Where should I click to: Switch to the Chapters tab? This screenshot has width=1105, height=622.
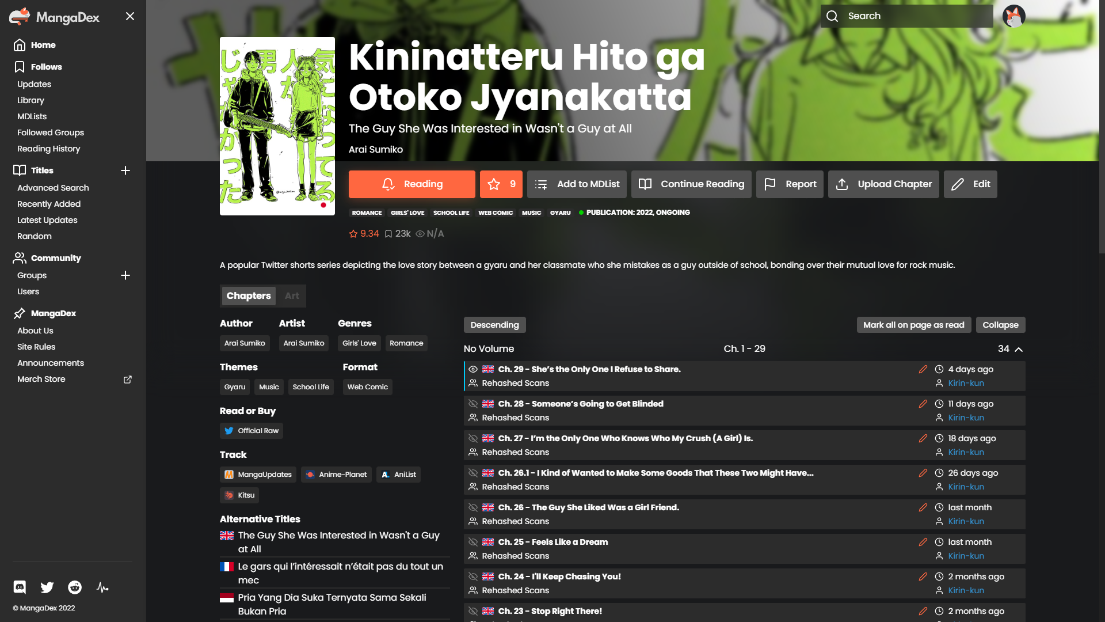(249, 296)
